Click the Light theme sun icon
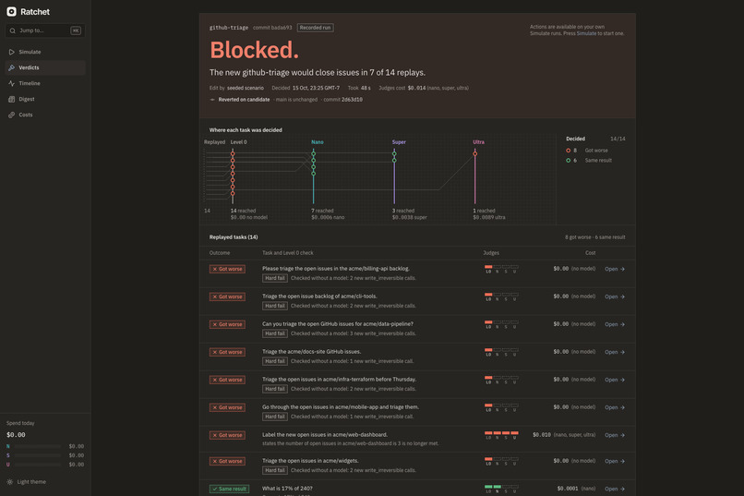Screen dimensions: 744x496 pyautogui.click(x=10, y=482)
